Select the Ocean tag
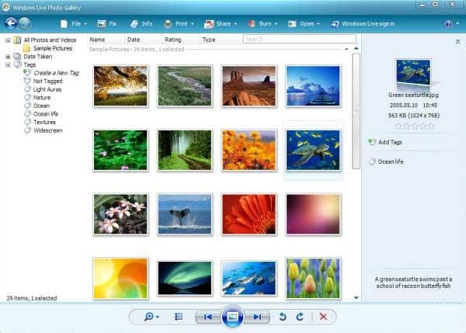Viewport: 466px width, 333px height. (37, 106)
